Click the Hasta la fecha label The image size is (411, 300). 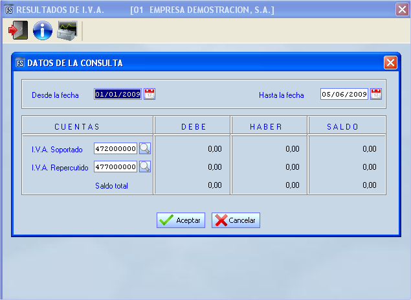pos(282,95)
